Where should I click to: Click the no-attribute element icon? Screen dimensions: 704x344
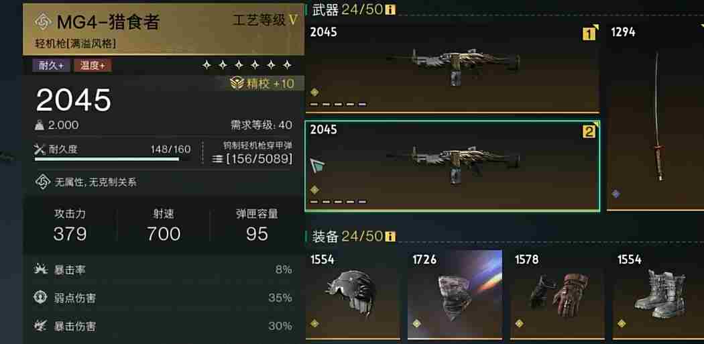[x=42, y=182]
